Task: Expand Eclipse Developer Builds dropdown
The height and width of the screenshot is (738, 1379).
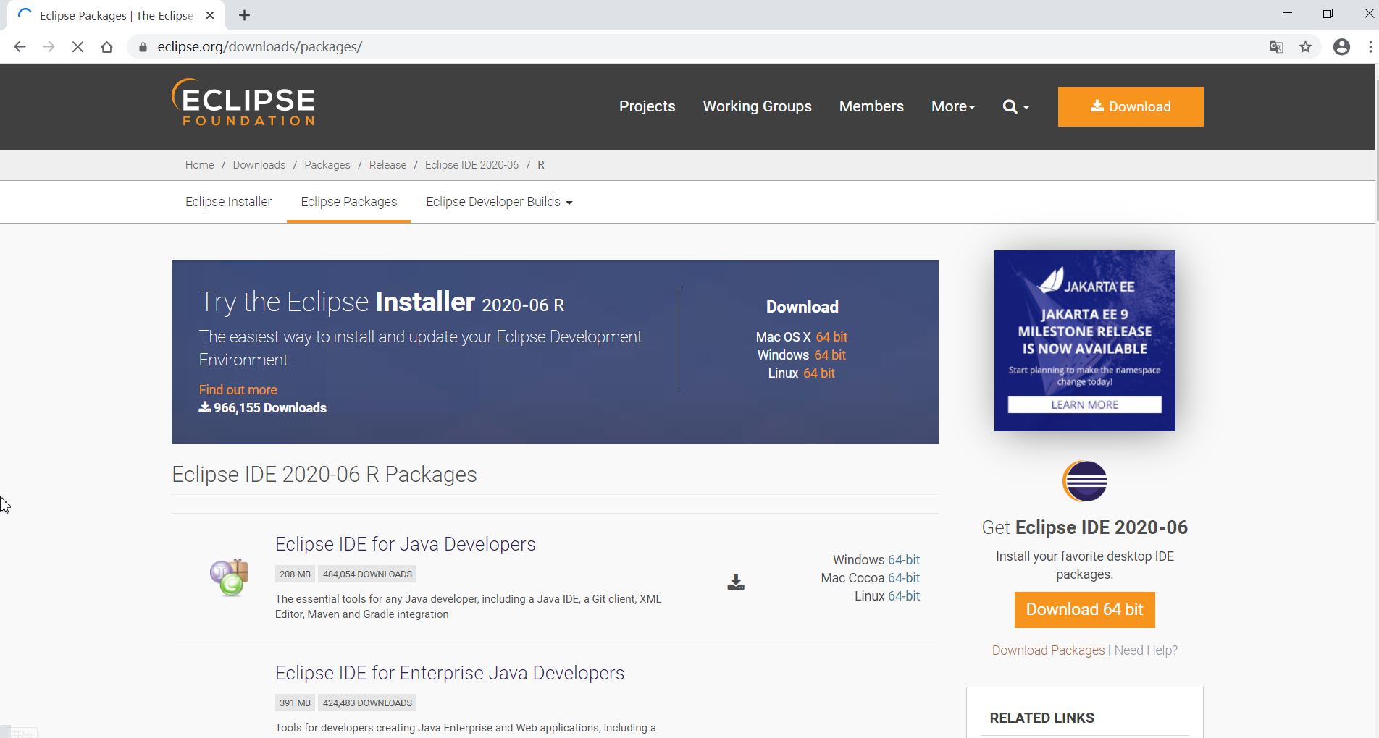Action: 499,202
